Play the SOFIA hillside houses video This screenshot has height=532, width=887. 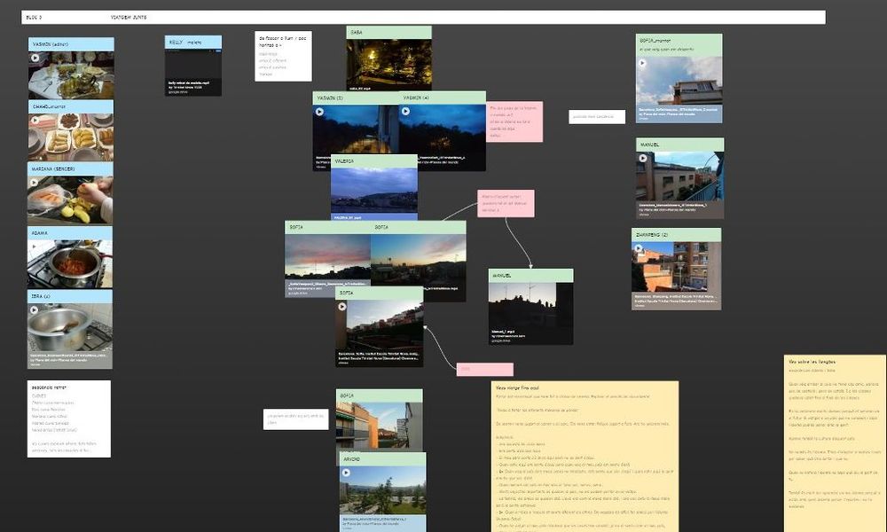coord(342,307)
